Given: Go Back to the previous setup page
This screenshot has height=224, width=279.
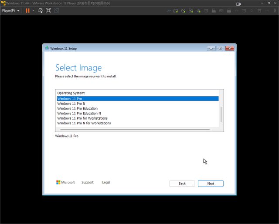Looking at the screenshot, I should click(x=182, y=184).
